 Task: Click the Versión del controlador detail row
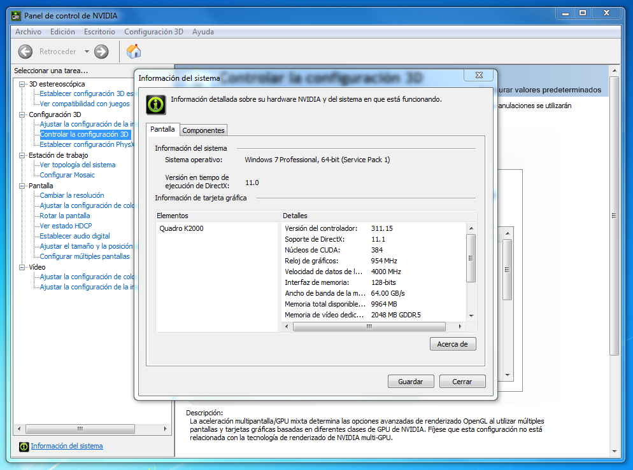[374, 228]
